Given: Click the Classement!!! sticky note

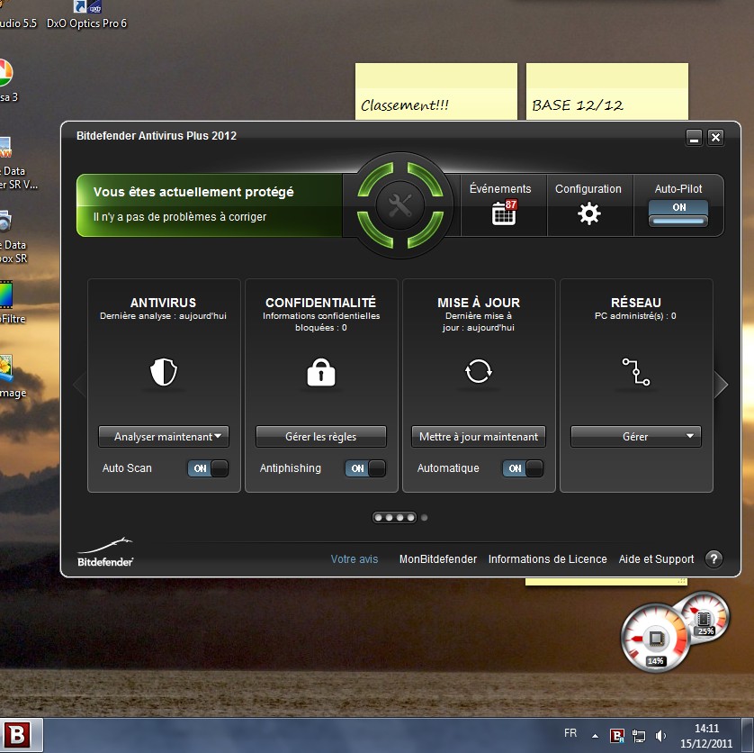Looking at the screenshot, I should pos(436,91).
